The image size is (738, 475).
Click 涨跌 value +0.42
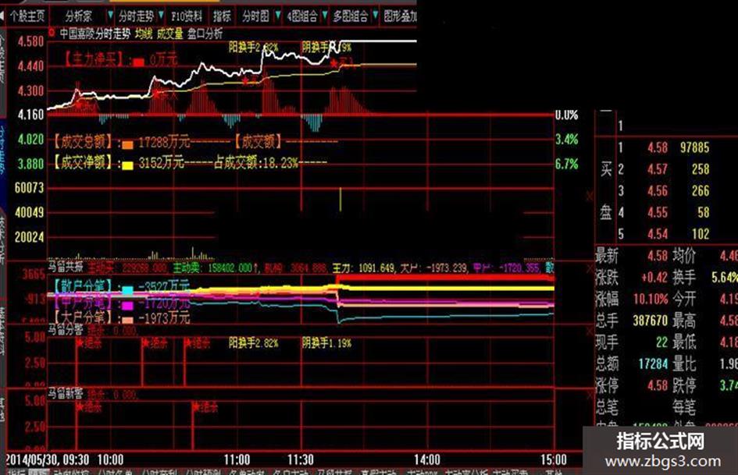point(654,278)
